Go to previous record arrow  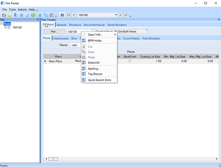[x=74, y=15]
